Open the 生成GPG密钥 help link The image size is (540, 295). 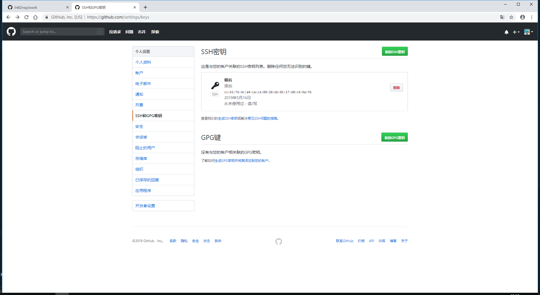(241, 161)
